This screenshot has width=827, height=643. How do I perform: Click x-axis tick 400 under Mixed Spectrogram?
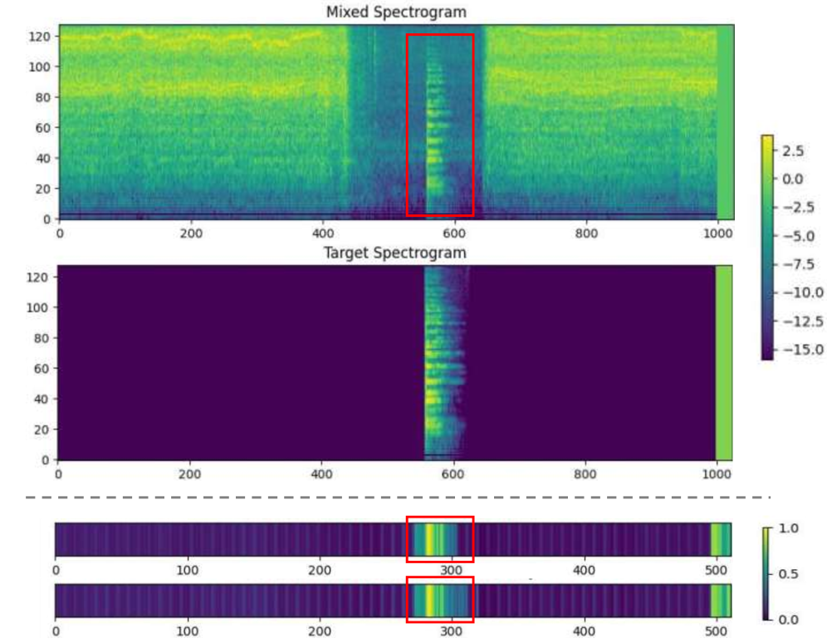[x=323, y=233]
